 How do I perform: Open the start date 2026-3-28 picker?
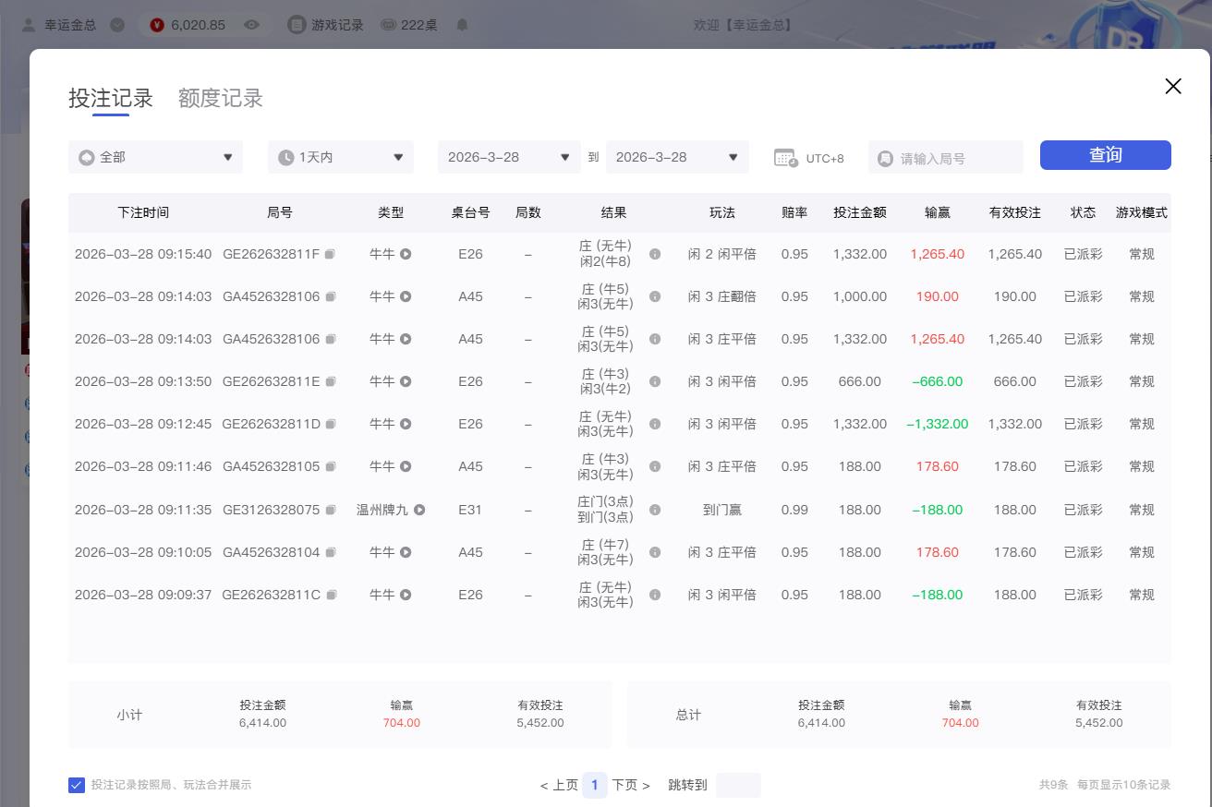click(508, 157)
